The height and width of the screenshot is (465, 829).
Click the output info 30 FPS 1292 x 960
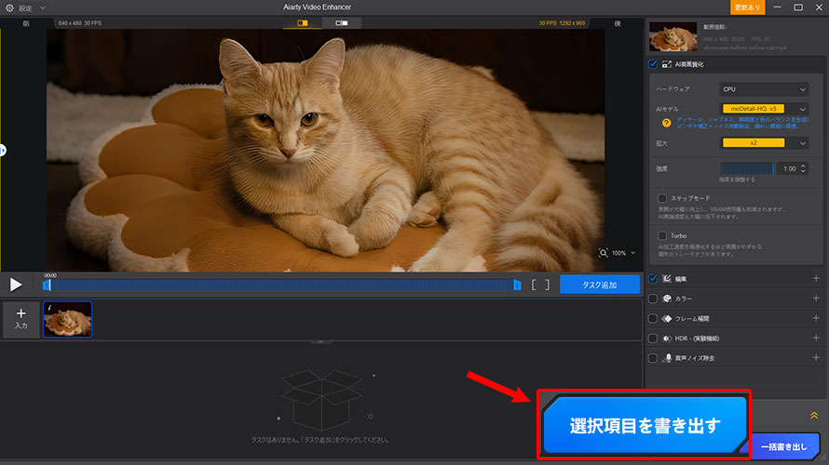(562, 23)
